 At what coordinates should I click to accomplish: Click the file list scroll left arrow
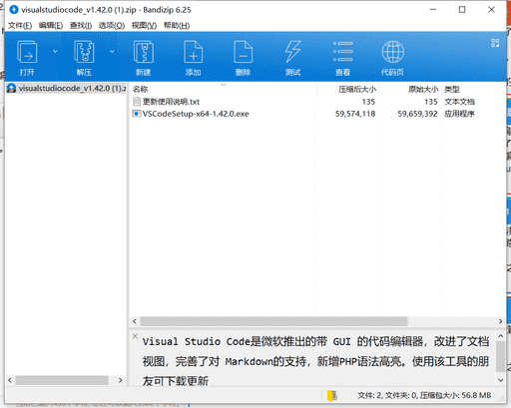pyautogui.click(x=135, y=321)
